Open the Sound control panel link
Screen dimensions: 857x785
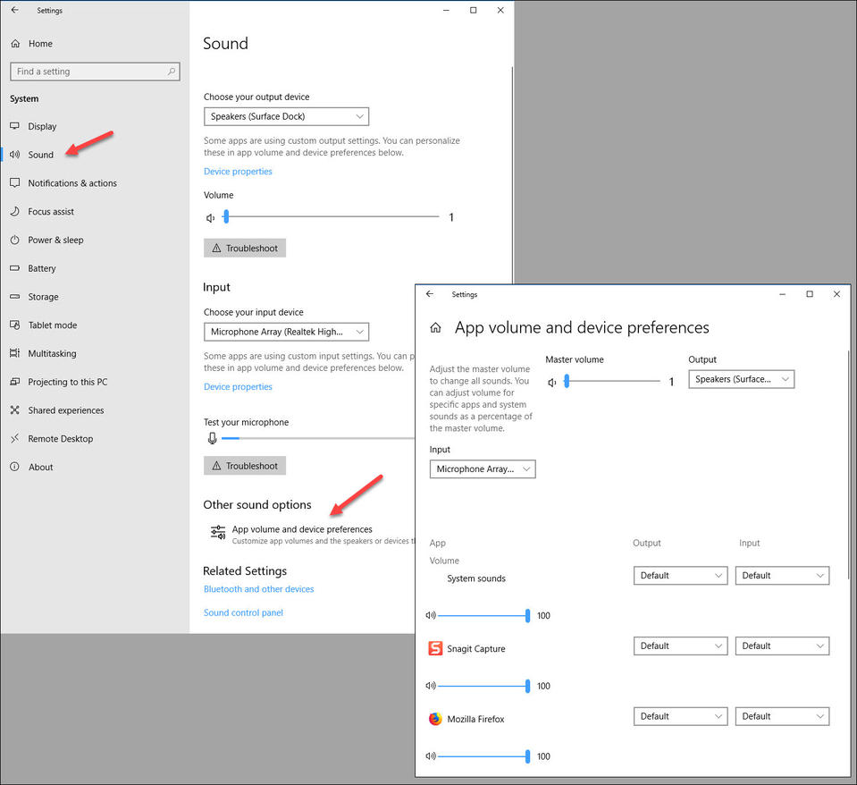[243, 612]
